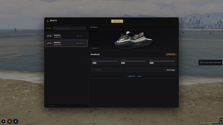This screenshot has width=223, height=125.
Task: Click the thirst water drop HUD icon
Action: (x=16, y=121)
